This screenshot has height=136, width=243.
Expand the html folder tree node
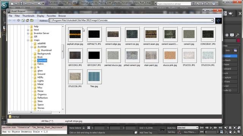[x=28, y=30]
